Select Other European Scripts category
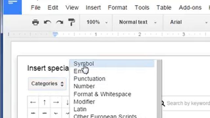This screenshot has width=210, height=118. point(112,116)
